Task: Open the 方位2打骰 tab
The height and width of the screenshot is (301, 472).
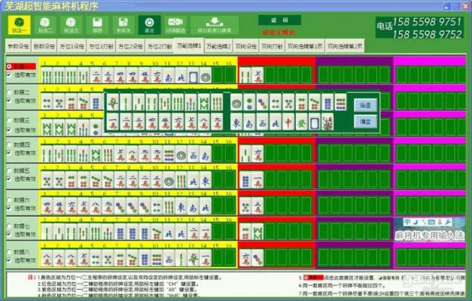Action: click(x=160, y=47)
